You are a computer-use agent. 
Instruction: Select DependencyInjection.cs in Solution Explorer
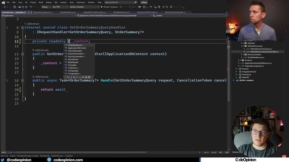pyautogui.click(x=254, y=66)
